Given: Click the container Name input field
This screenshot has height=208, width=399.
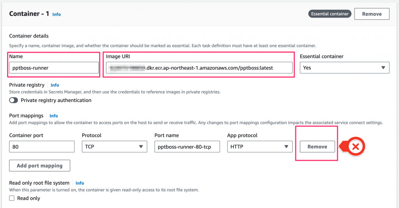Looking at the screenshot, I should [x=54, y=68].
